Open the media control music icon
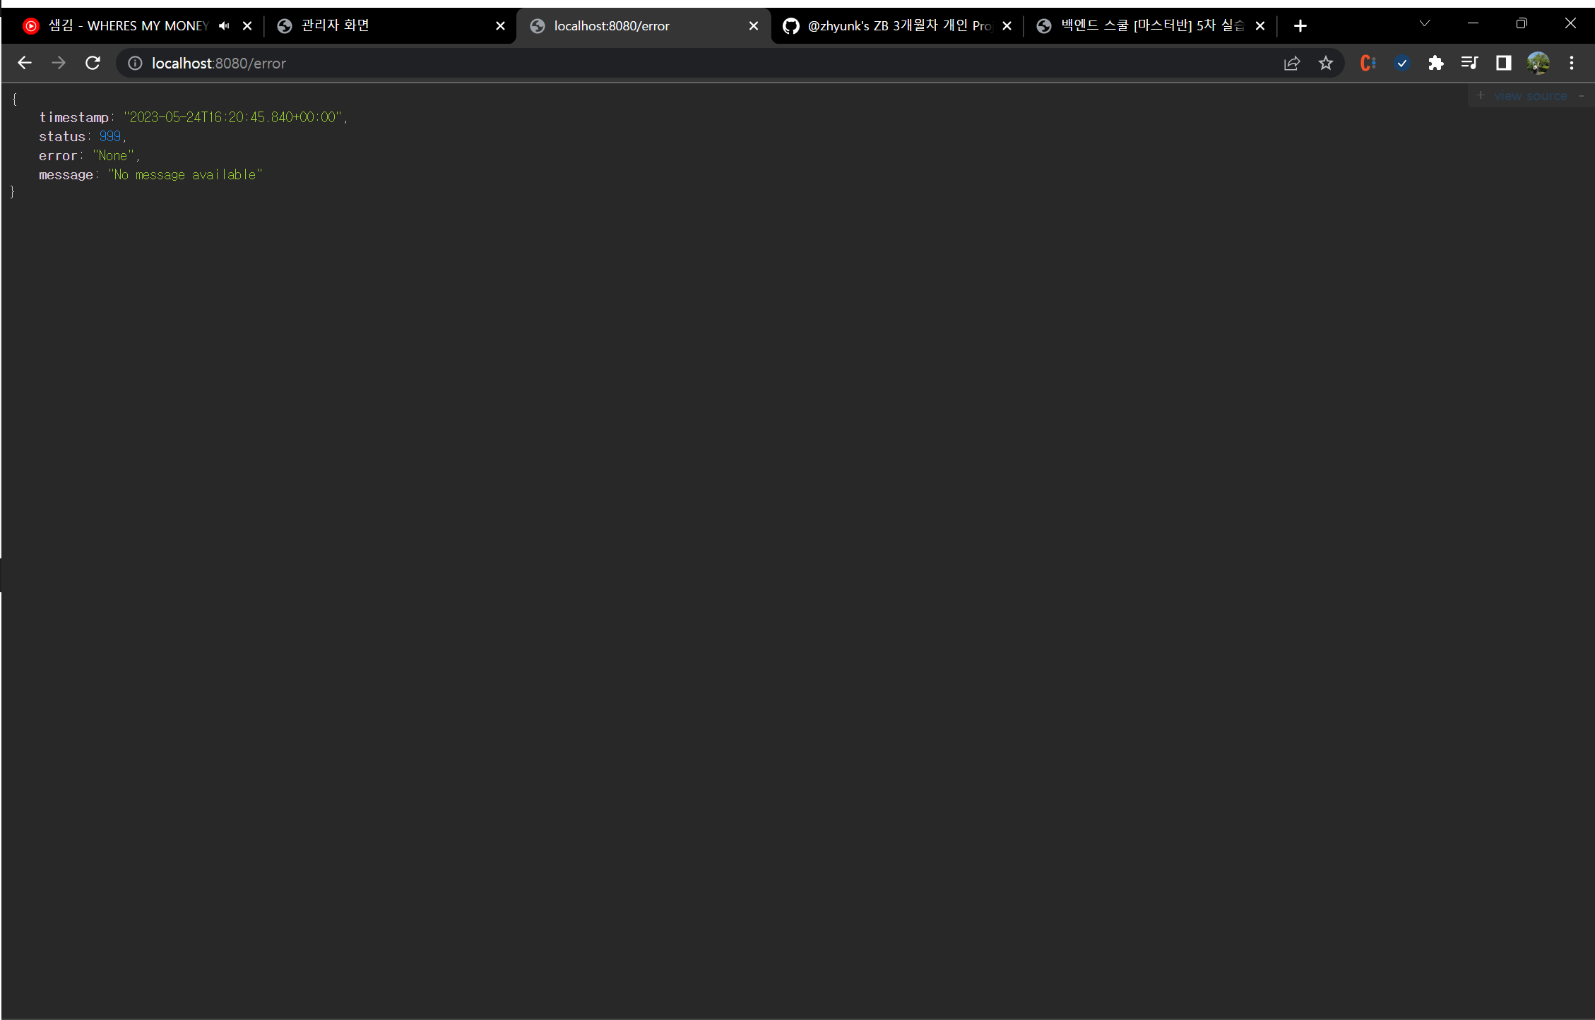Screen dimensions: 1595x1020 click(x=1470, y=64)
